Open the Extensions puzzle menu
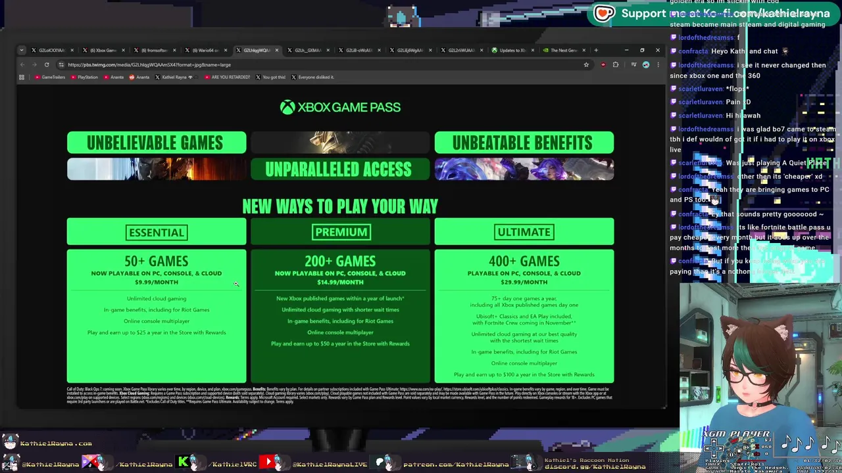This screenshot has width=842, height=473. click(x=616, y=64)
